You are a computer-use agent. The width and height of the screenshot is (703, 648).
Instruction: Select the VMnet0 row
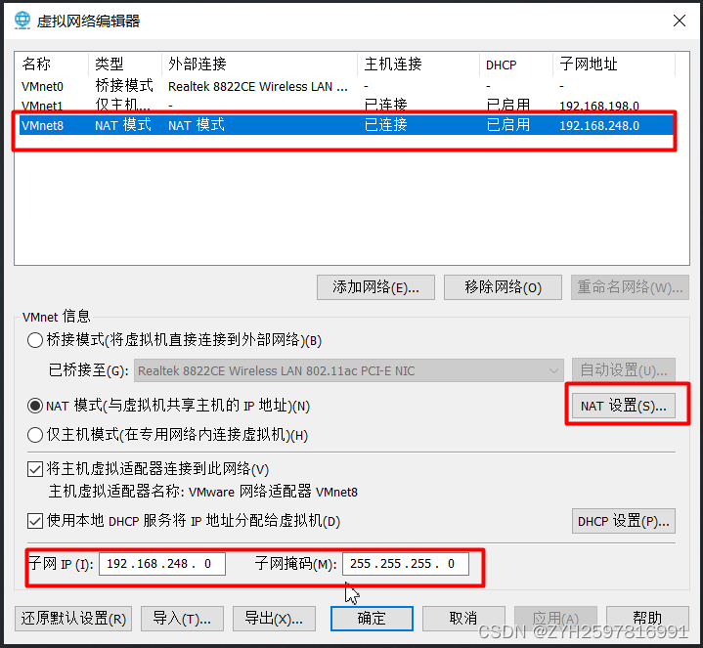point(346,86)
